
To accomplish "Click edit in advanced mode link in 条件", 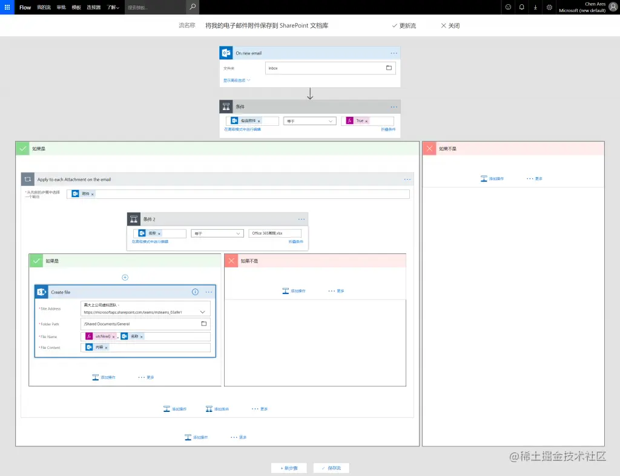I will 242,129.
